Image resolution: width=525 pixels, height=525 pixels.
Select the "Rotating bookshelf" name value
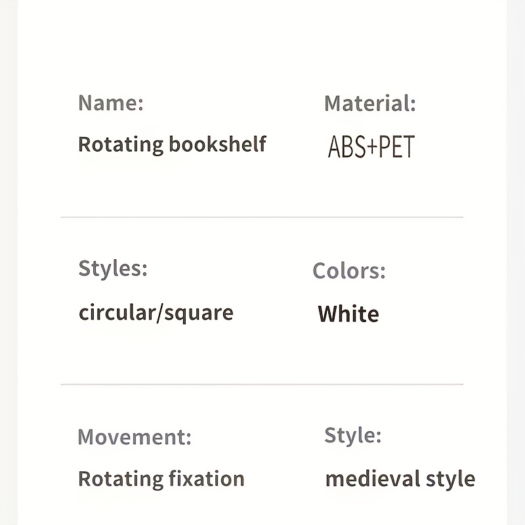[172, 144]
